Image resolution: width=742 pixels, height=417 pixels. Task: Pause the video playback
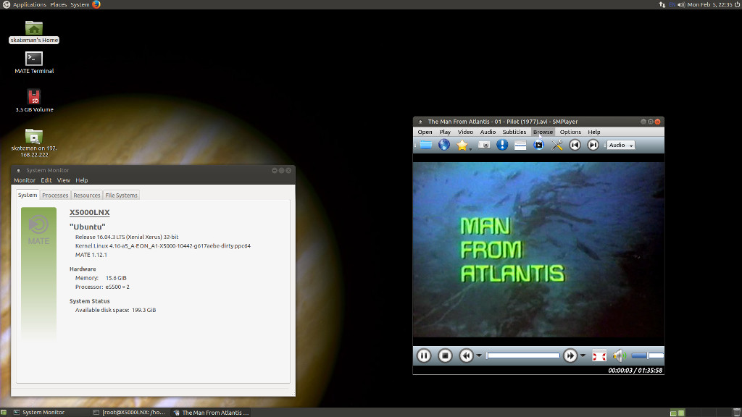point(424,355)
